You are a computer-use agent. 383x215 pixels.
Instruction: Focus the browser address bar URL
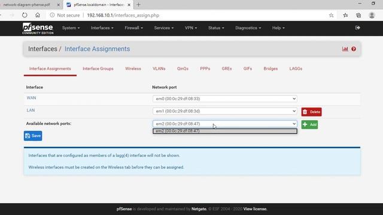123,15
